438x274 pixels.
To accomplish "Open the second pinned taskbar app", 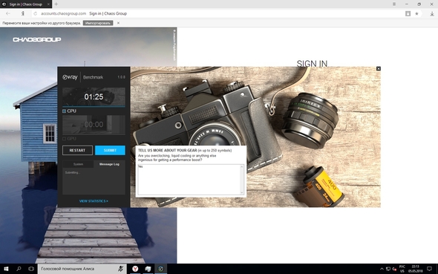I will [148, 269].
